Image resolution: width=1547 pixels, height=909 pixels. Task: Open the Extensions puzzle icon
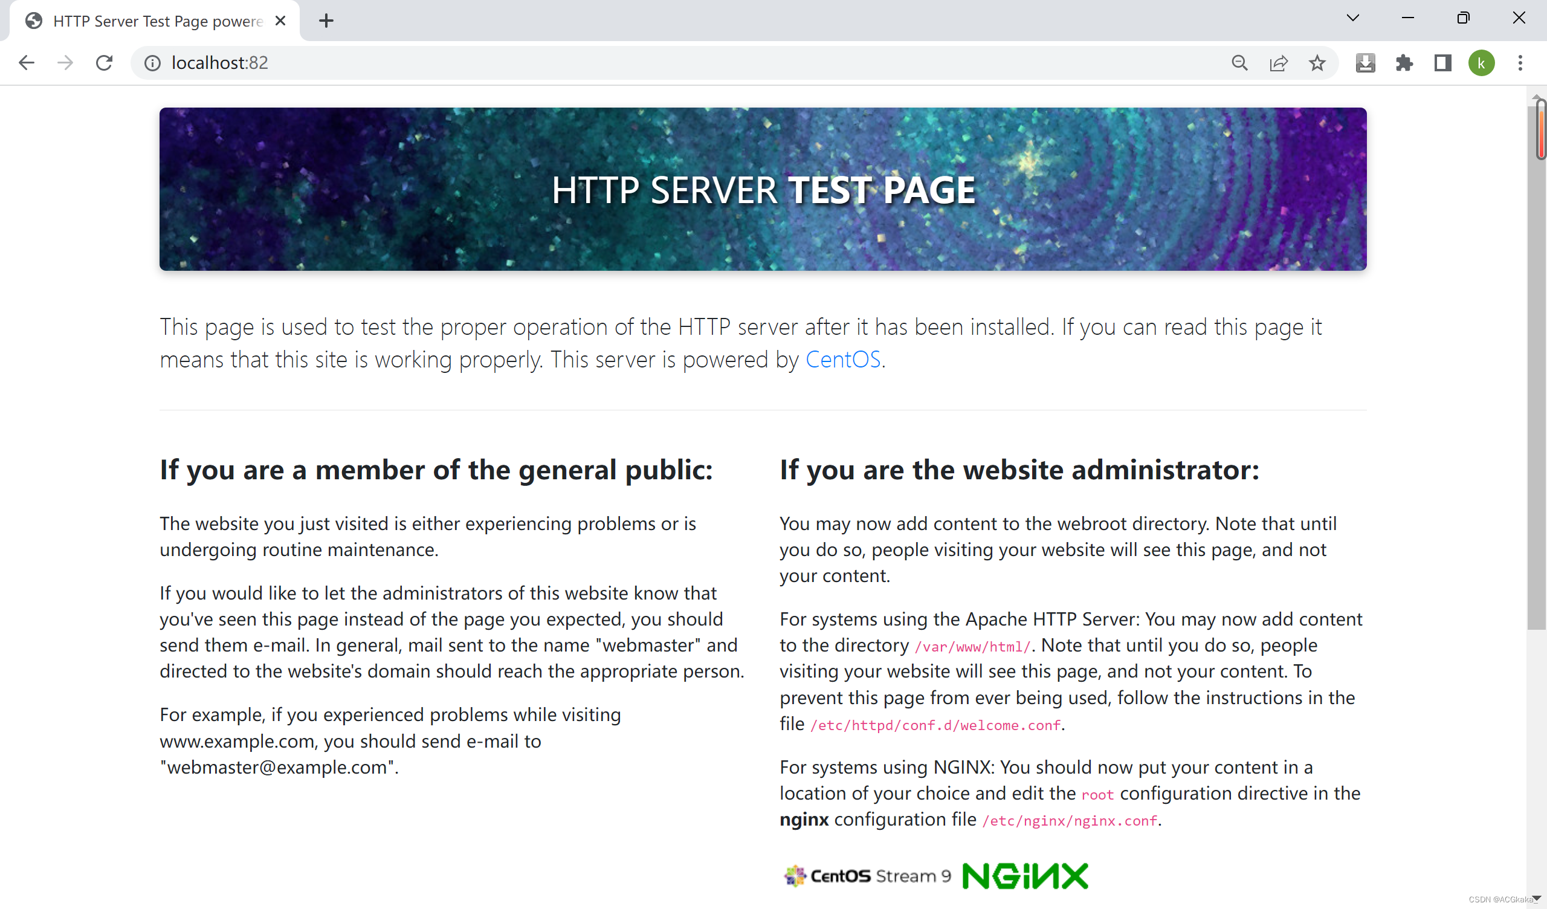pos(1404,63)
